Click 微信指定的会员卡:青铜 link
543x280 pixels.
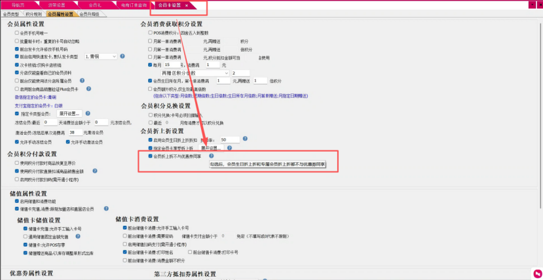[35, 97]
